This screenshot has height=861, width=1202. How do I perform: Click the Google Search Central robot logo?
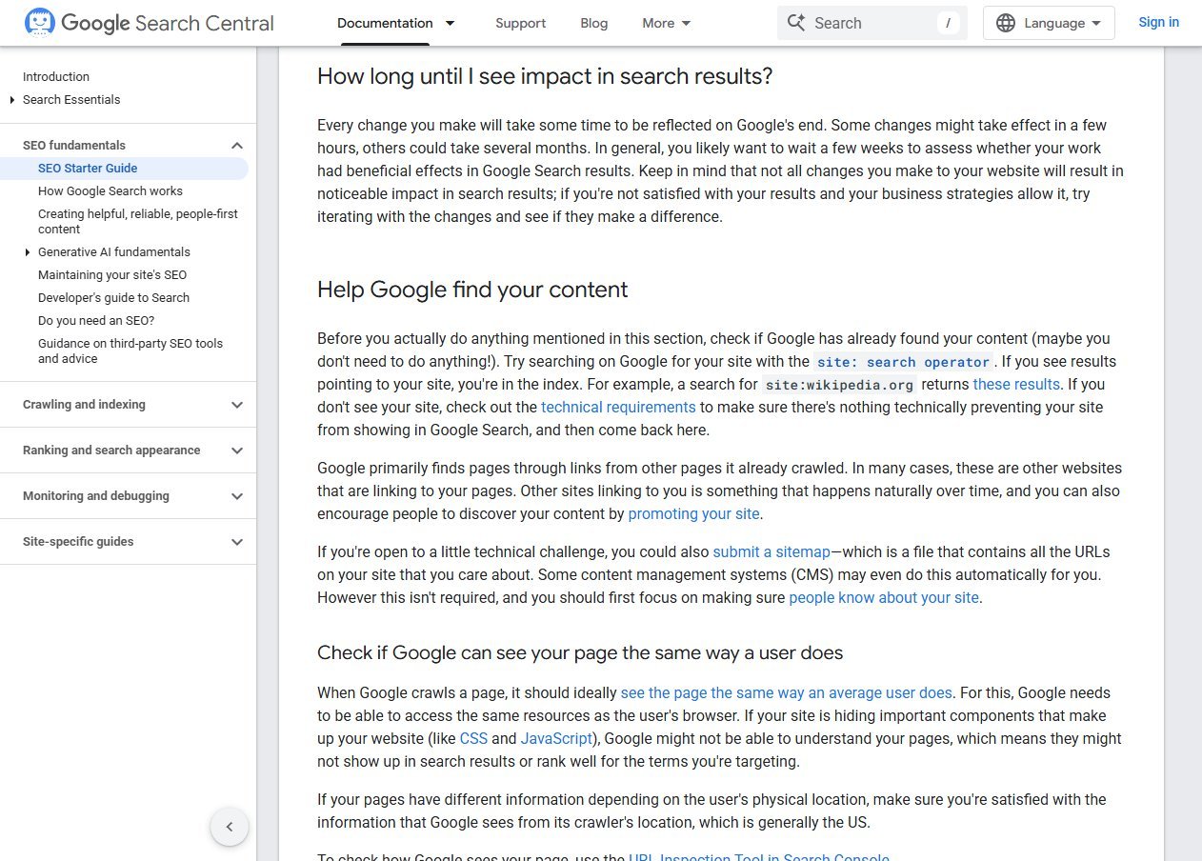coord(40,23)
